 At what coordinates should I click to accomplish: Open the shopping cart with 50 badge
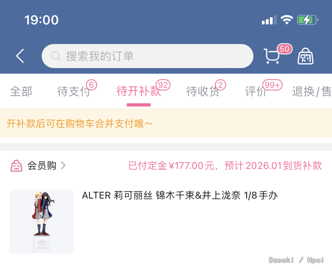point(272,56)
